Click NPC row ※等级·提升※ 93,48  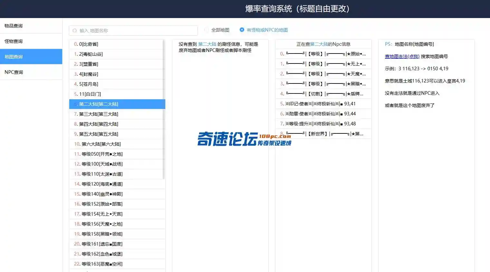pos(323,124)
